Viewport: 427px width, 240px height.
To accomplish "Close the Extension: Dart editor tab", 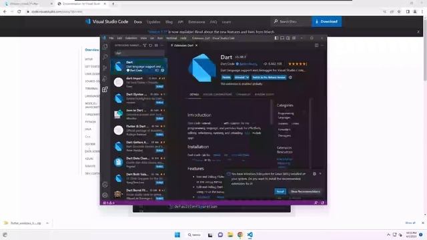I will 196,45.
